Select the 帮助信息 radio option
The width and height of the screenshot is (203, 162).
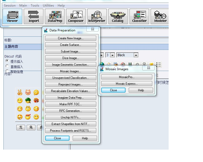point(7,71)
